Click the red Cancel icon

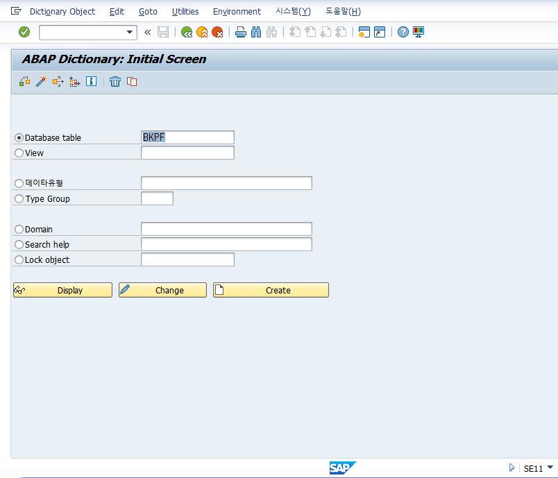coord(217,32)
